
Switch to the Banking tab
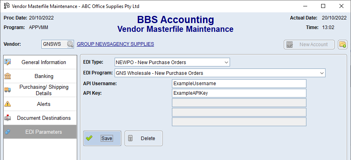(43, 76)
